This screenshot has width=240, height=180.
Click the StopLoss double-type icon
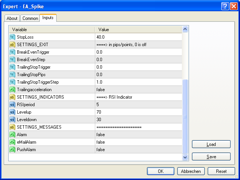pos(12,37)
